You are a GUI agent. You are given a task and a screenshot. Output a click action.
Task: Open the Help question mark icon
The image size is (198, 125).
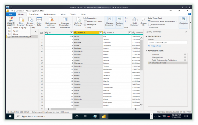pos(190,14)
